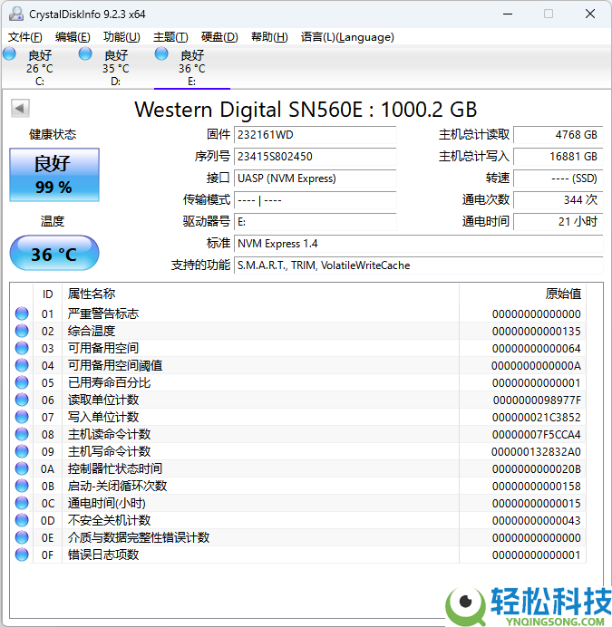
Task: Open the 帮助(H) menu
Action: (x=269, y=37)
